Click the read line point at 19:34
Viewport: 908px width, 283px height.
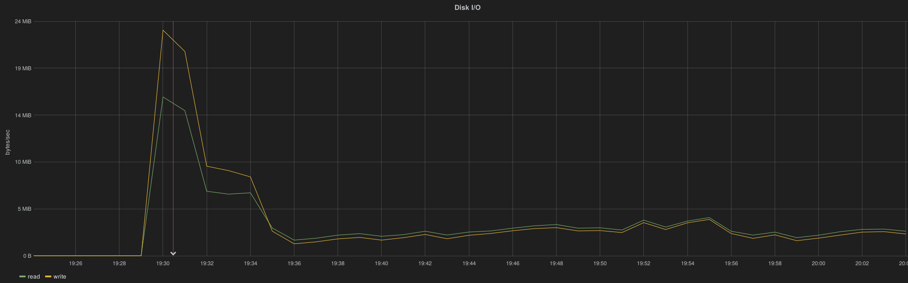(250, 193)
